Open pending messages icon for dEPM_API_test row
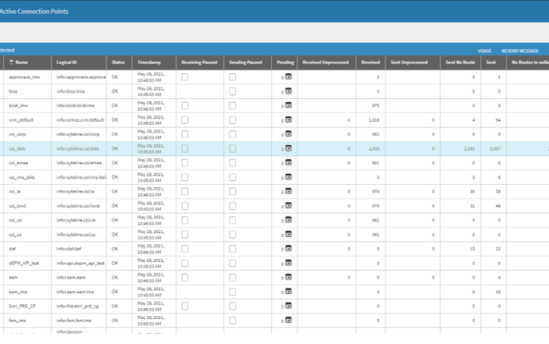 click(288, 263)
